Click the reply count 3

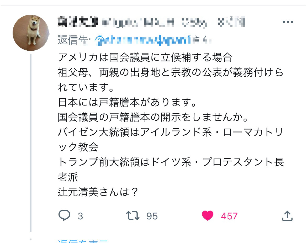pos(80,216)
